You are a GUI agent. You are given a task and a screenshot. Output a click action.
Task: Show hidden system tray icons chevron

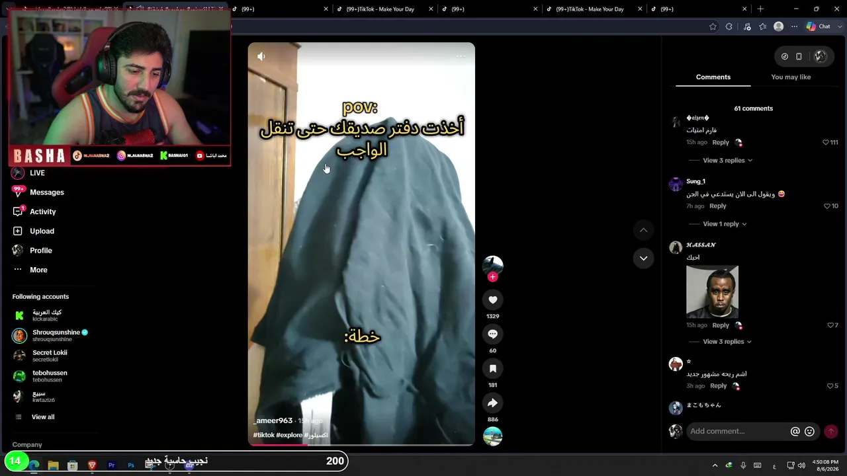(715, 465)
